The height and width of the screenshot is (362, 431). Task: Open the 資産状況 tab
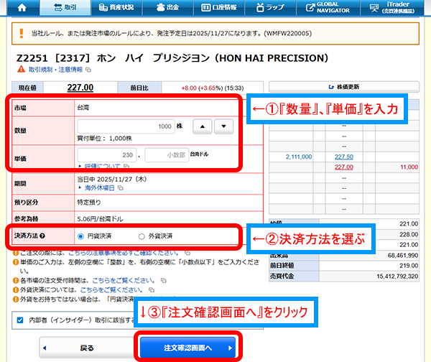(x=116, y=9)
